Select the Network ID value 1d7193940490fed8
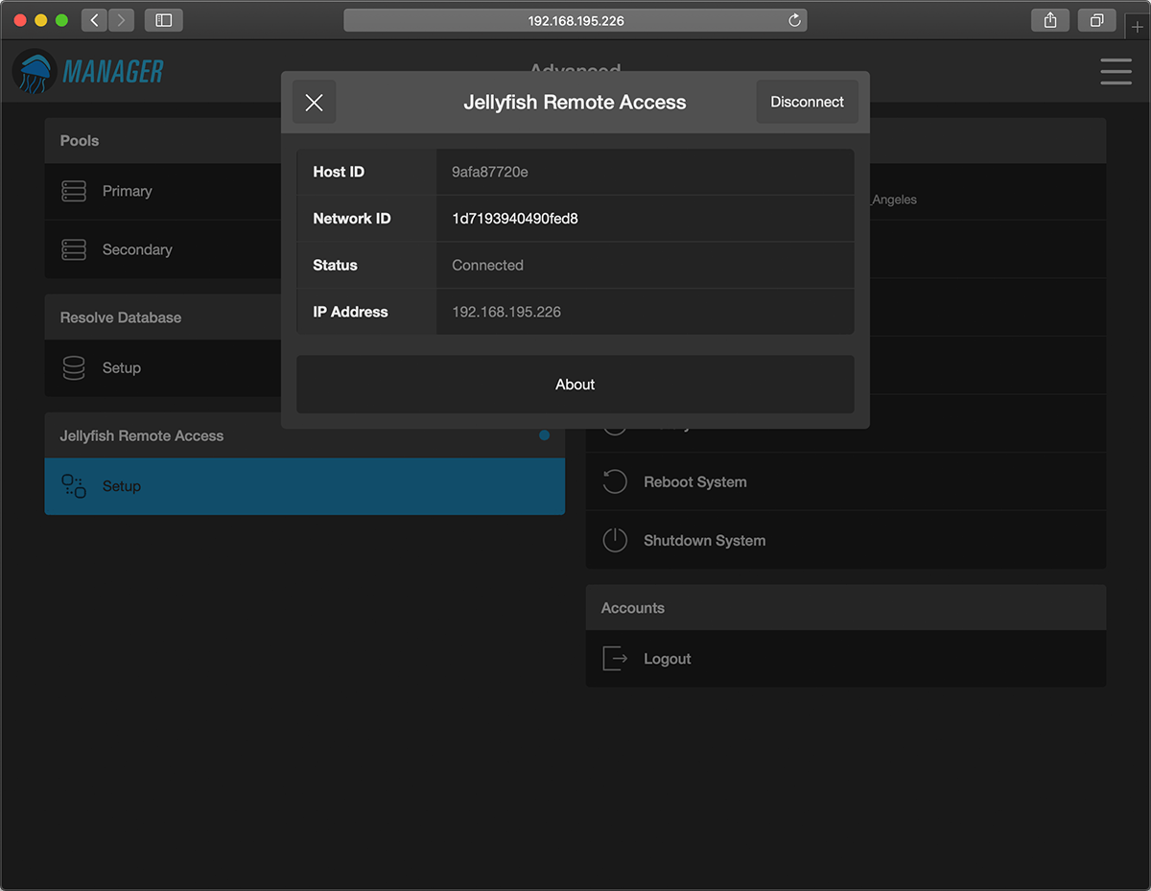 click(515, 219)
